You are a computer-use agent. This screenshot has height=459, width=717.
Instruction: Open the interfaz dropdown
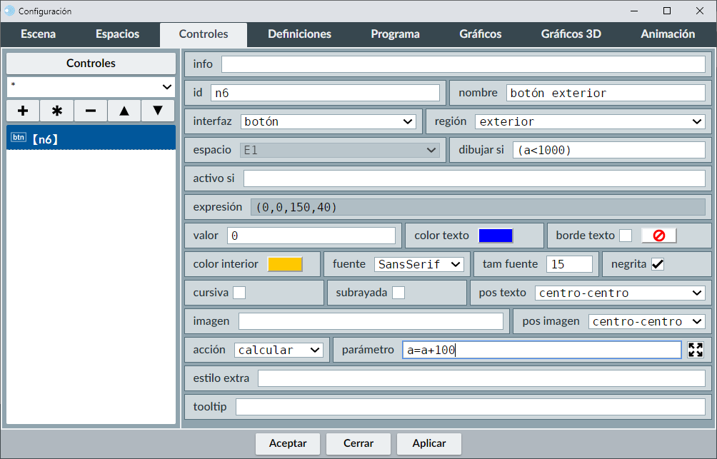pos(329,121)
